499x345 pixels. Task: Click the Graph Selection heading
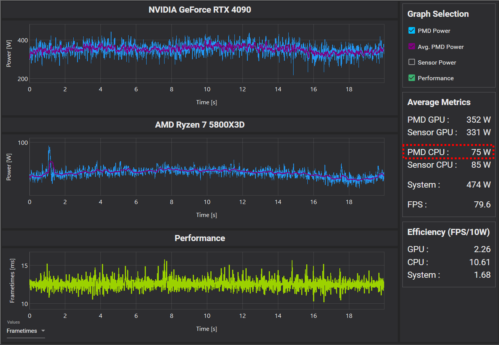[x=438, y=14]
